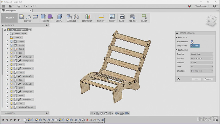
Task: Open the Drawing Create New dropdown
Action: coord(202,54)
